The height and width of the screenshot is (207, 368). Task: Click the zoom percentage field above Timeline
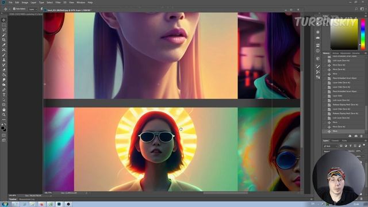tap(13, 195)
